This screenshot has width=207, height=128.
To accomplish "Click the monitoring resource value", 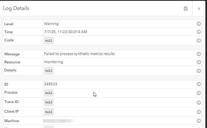I will click(54, 62).
